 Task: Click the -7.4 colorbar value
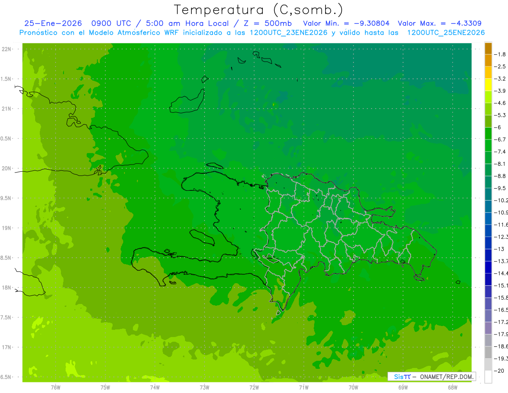pos(500,152)
